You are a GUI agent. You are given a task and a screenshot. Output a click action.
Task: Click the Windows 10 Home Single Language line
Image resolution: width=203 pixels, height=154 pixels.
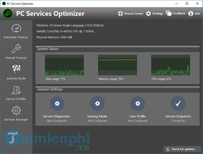pyautogui.click(x=70, y=26)
